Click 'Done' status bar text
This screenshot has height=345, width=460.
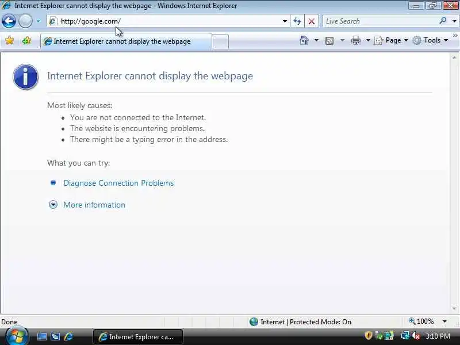pyautogui.click(x=9, y=322)
